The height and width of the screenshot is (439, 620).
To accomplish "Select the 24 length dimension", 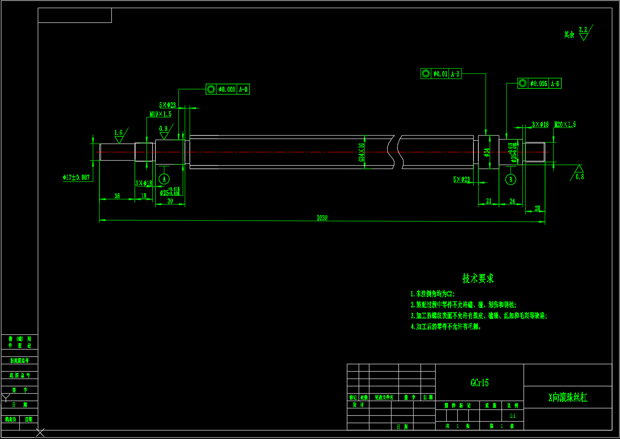I will point(512,201).
